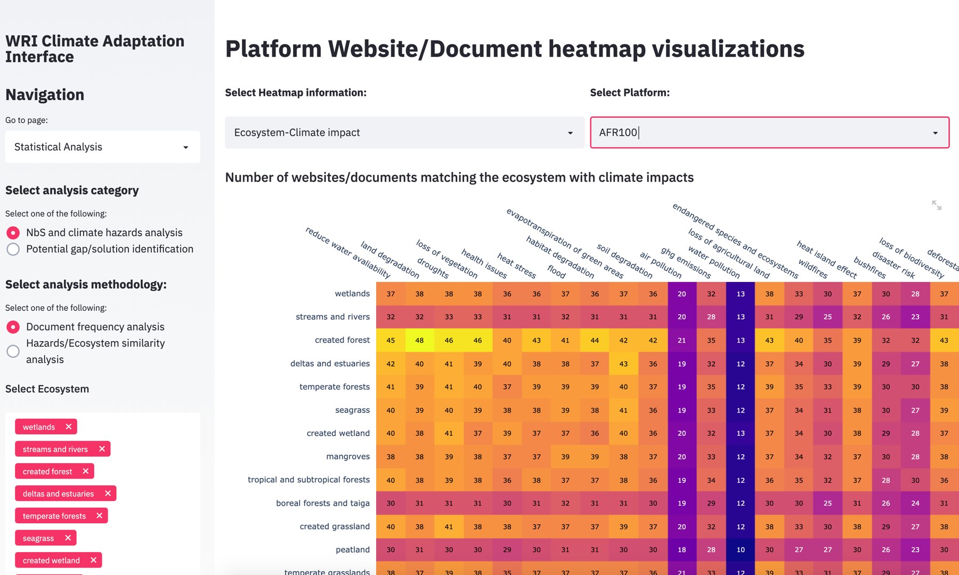Open the Select Heatmap information dropdown
Image resolution: width=959 pixels, height=575 pixels.
click(x=405, y=133)
